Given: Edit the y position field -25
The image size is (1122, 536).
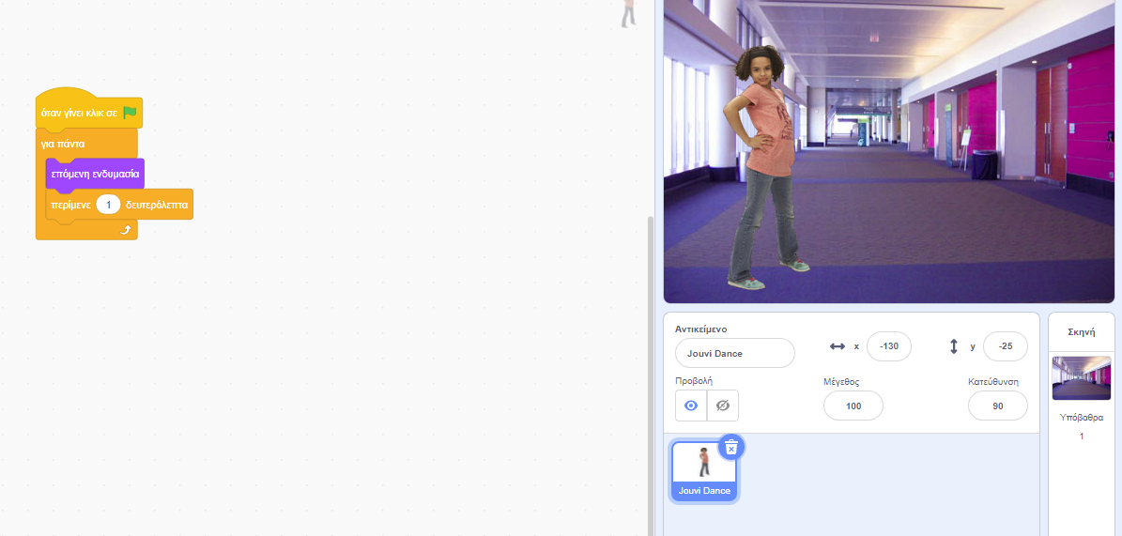Looking at the screenshot, I should [x=1006, y=346].
